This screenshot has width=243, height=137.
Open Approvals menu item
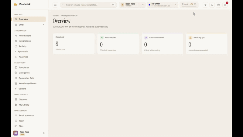(x=29, y=51)
